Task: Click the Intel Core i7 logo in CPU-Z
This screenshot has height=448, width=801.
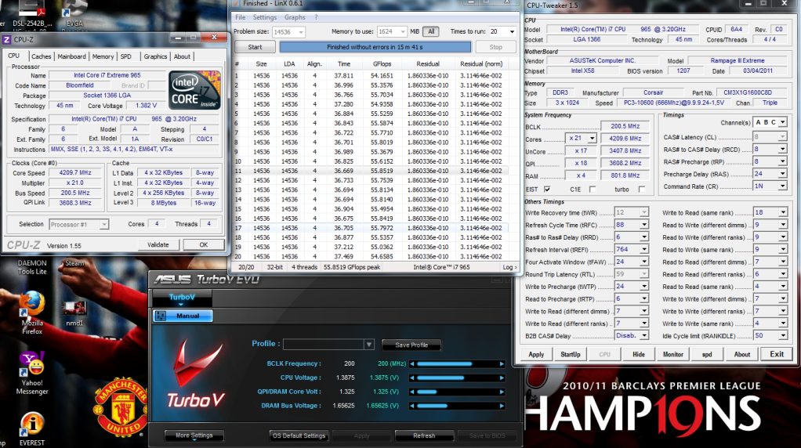Action: coord(194,90)
